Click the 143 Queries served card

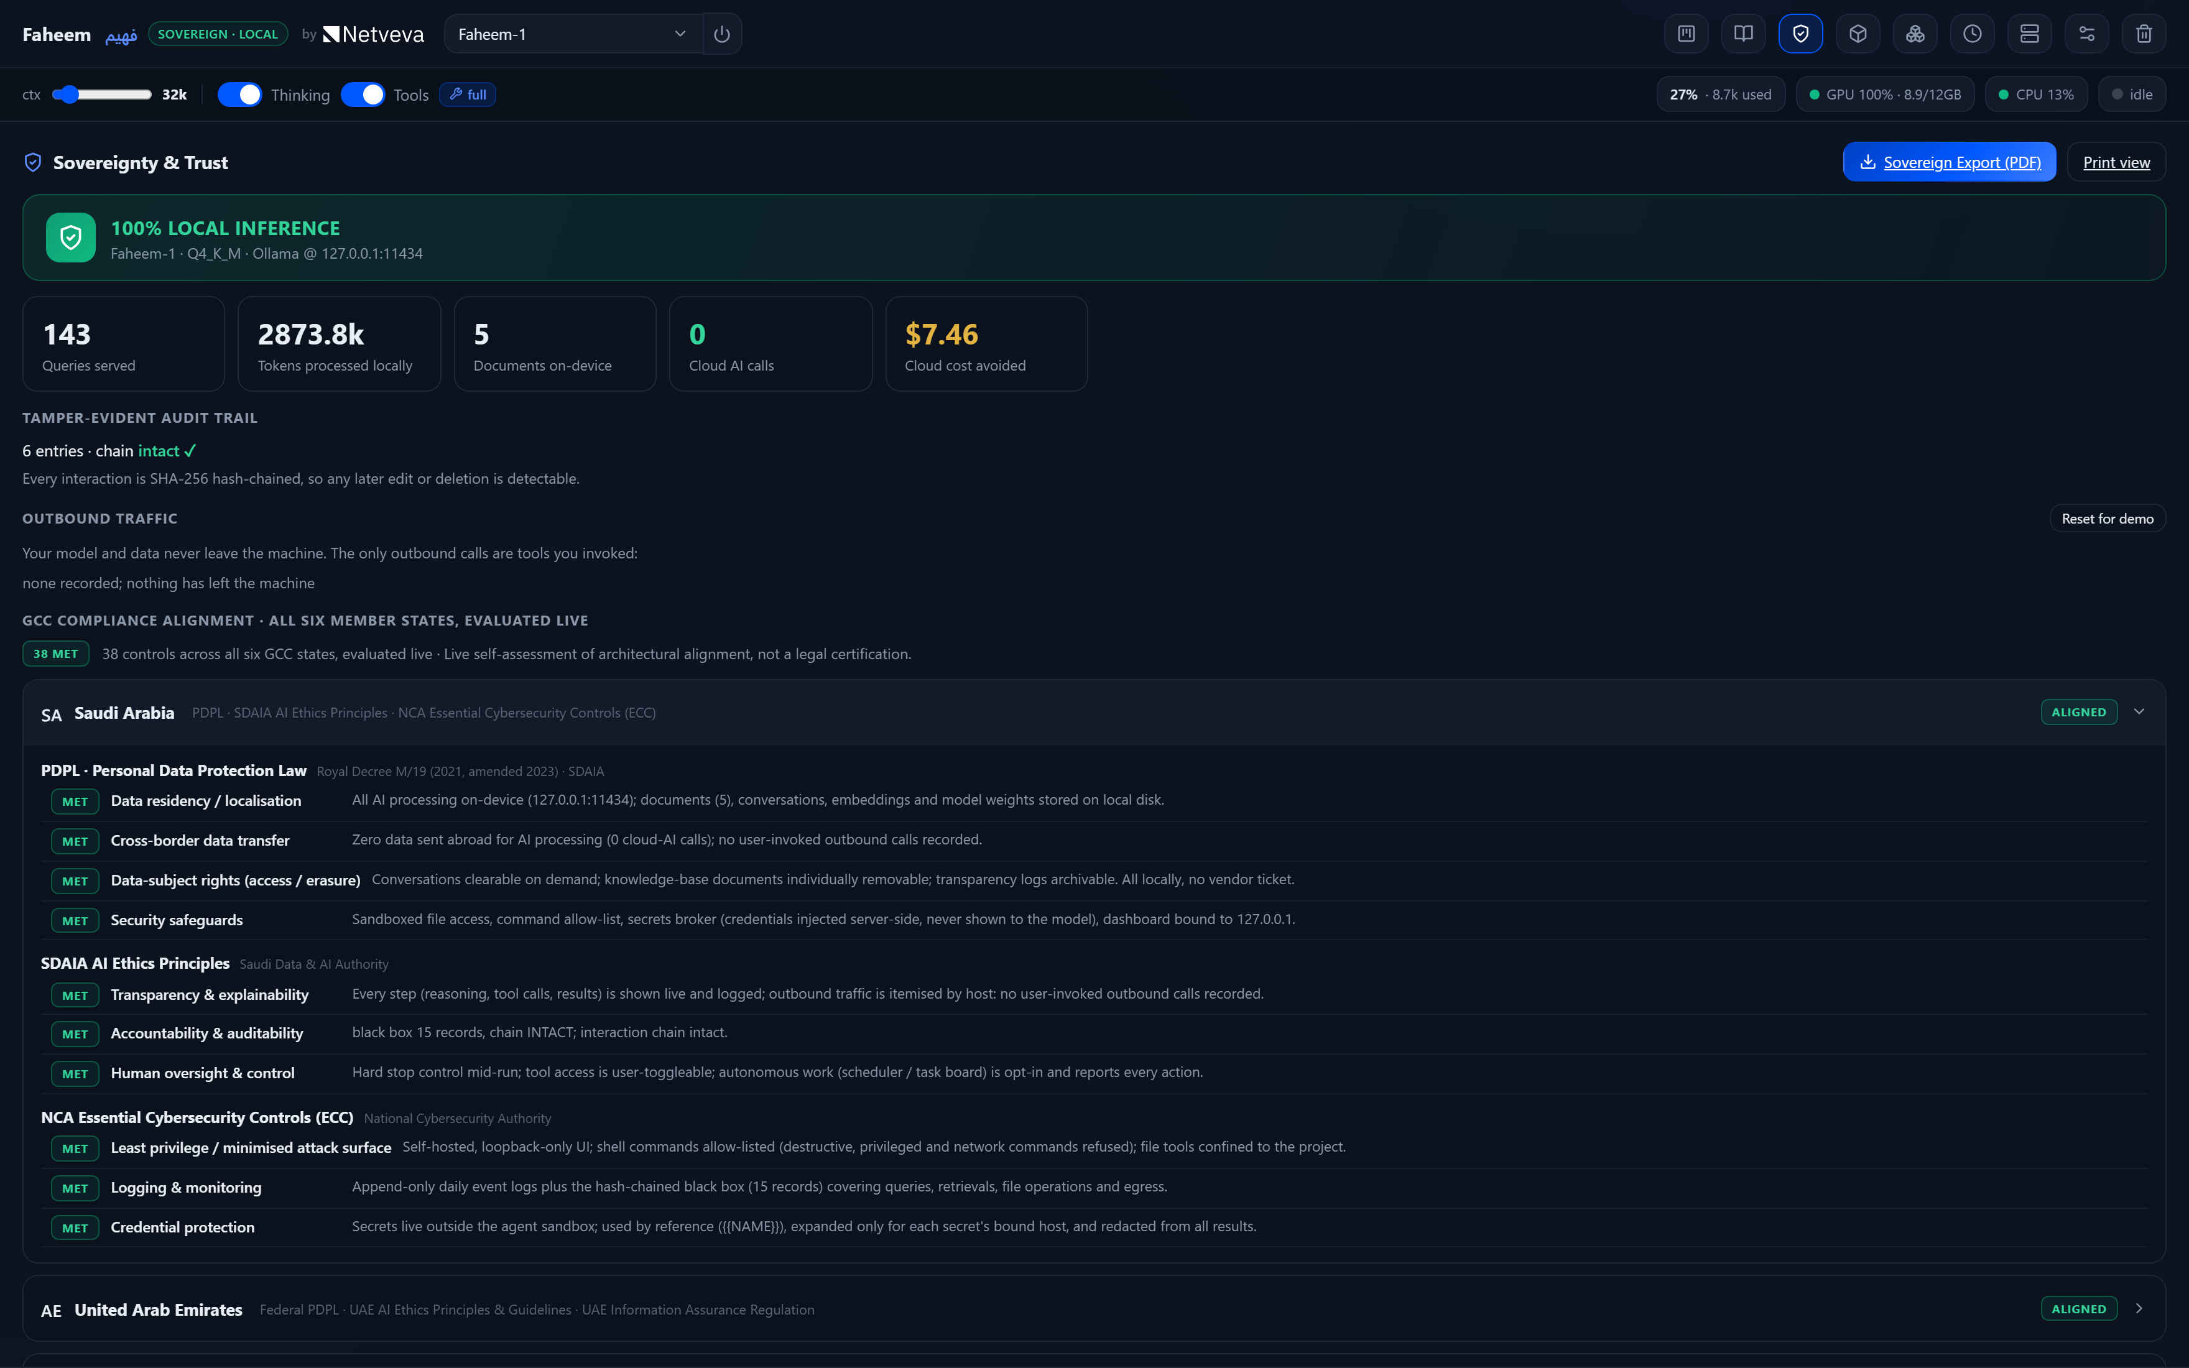(124, 344)
